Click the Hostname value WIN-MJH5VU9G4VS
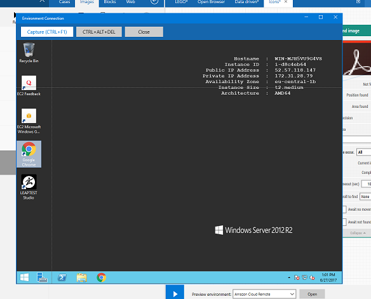This screenshot has height=299, width=371. (x=298, y=58)
